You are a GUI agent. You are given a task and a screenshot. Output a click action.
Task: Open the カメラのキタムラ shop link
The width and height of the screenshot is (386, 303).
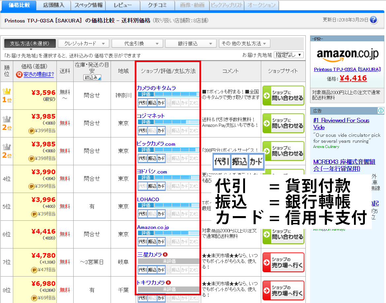point(157,88)
